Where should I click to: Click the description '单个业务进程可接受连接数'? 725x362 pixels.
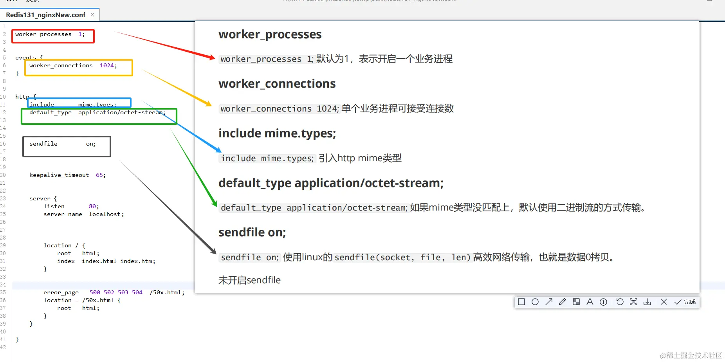[x=398, y=108]
